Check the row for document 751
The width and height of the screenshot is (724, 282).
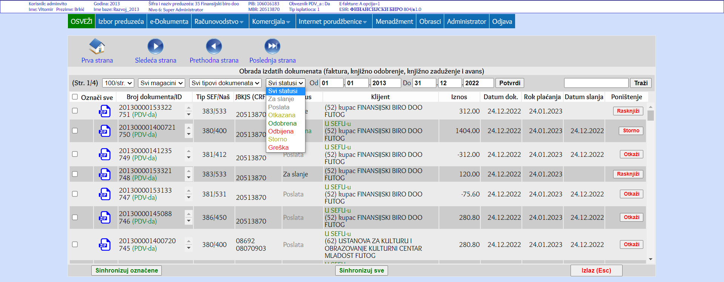[x=75, y=111]
